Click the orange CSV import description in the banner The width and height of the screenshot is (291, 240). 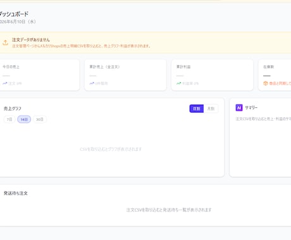[82, 46]
